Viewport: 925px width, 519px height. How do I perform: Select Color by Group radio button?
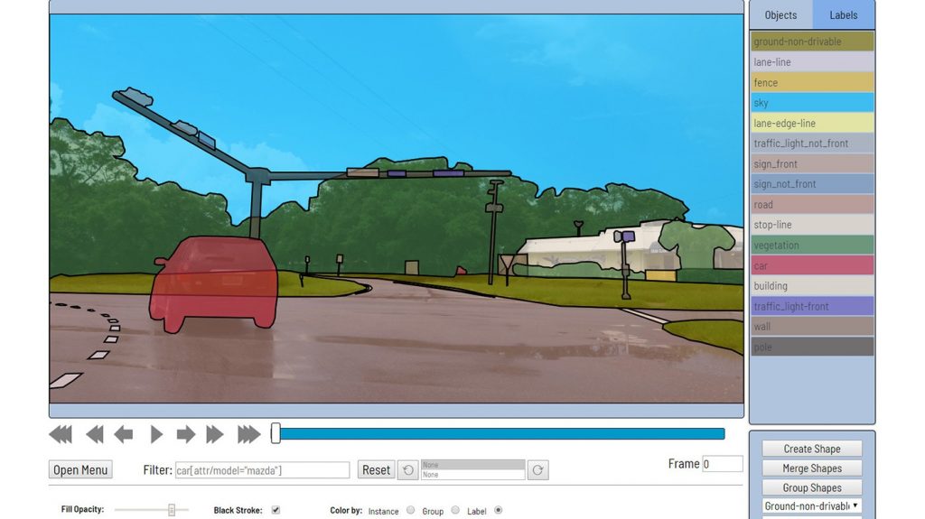pos(455,510)
